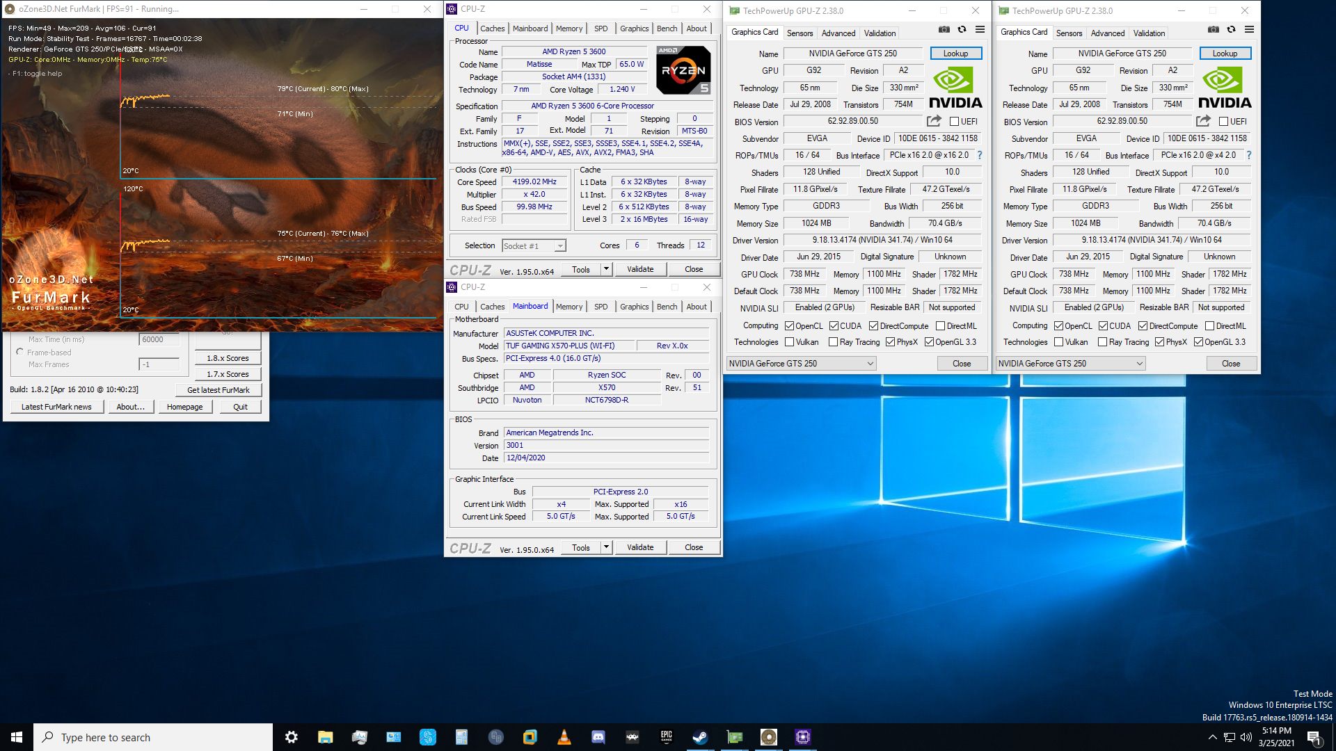Open the notification center icon

click(1314, 737)
